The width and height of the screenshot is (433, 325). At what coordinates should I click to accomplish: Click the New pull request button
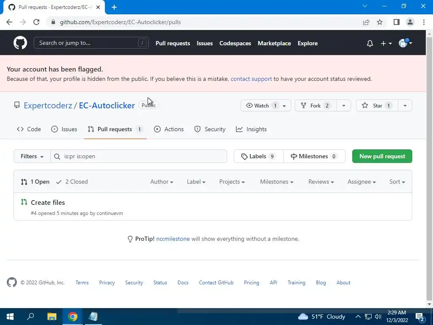pos(382,156)
